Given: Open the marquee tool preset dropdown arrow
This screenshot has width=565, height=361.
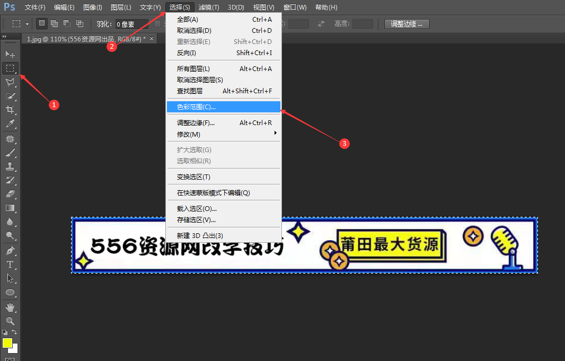Looking at the screenshot, I should [x=28, y=24].
